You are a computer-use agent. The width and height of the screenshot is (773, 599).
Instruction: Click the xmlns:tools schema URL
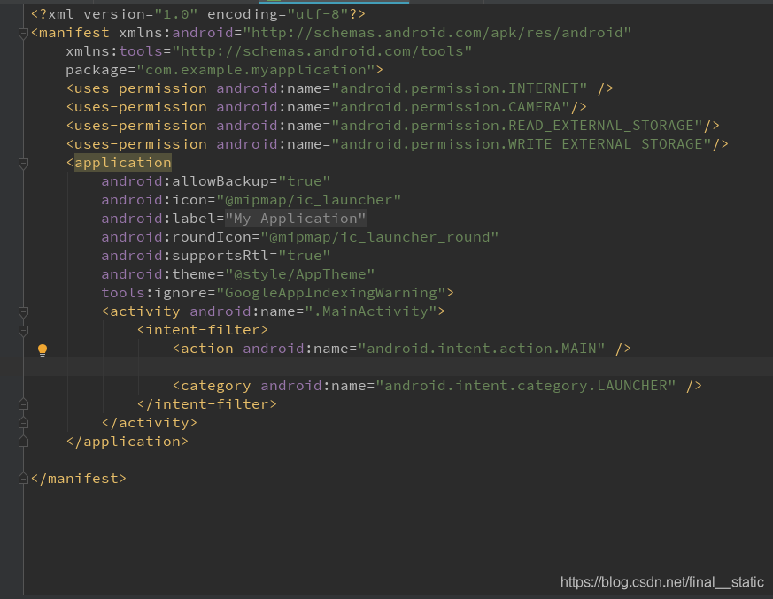click(322, 51)
